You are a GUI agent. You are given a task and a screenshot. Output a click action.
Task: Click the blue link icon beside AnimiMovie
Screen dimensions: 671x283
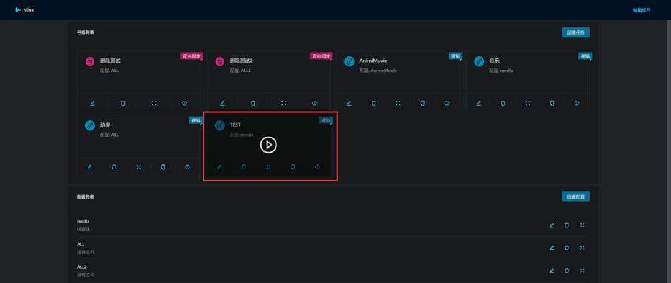pyautogui.click(x=349, y=61)
